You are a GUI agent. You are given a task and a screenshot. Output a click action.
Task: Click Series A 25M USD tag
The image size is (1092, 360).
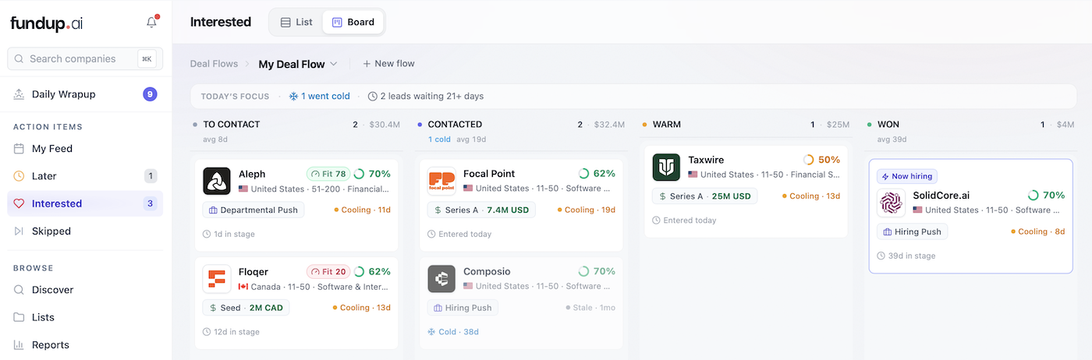(705, 196)
